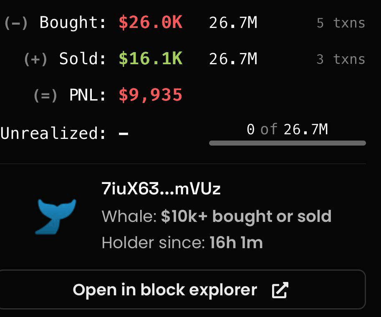
Task: Click the (-) symbol beside Bought
Action: point(16,23)
